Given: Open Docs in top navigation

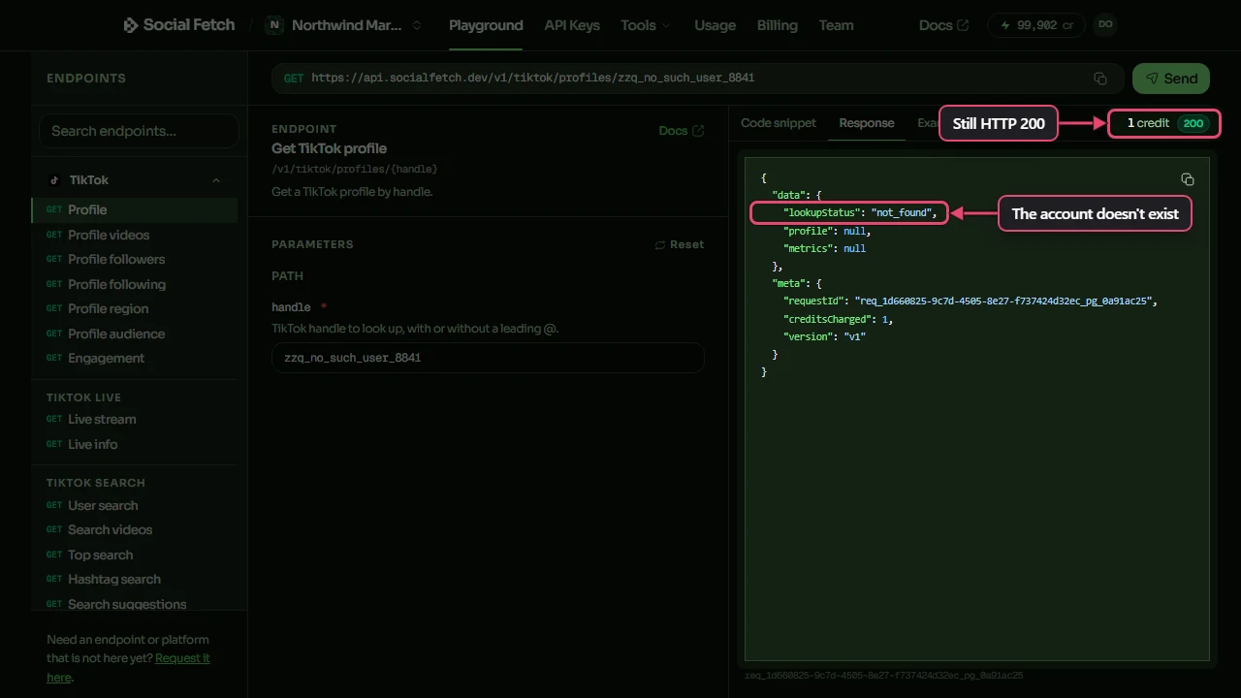Looking at the screenshot, I should click(943, 25).
